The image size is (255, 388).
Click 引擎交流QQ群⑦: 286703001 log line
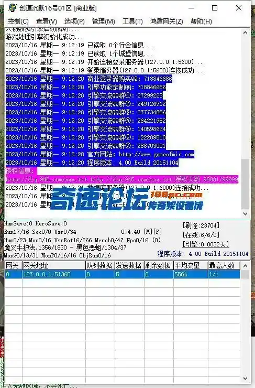click(86, 146)
